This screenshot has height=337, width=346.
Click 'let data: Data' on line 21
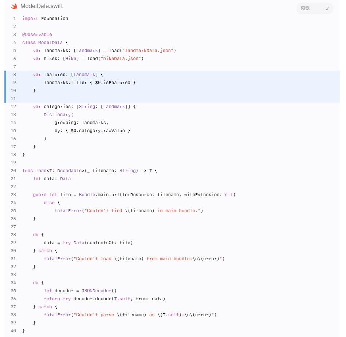[52, 179]
